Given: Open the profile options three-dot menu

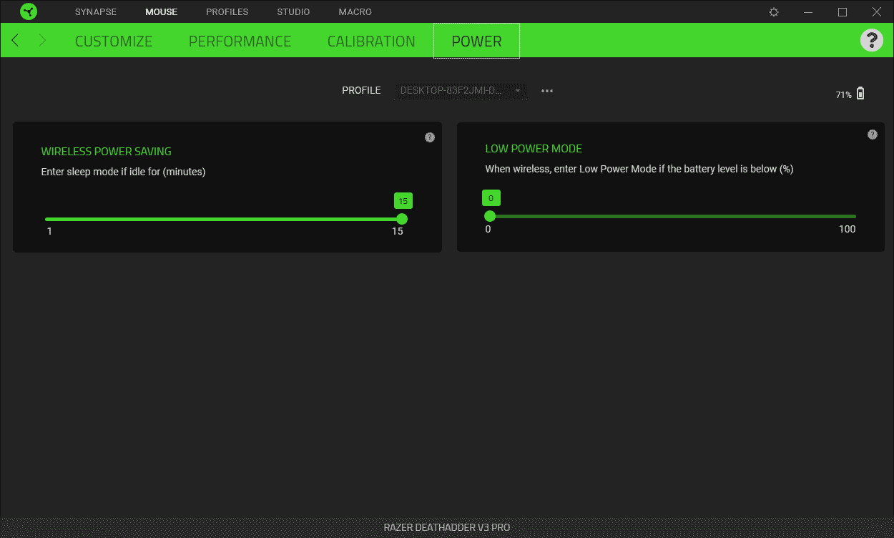Looking at the screenshot, I should pos(547,91).
